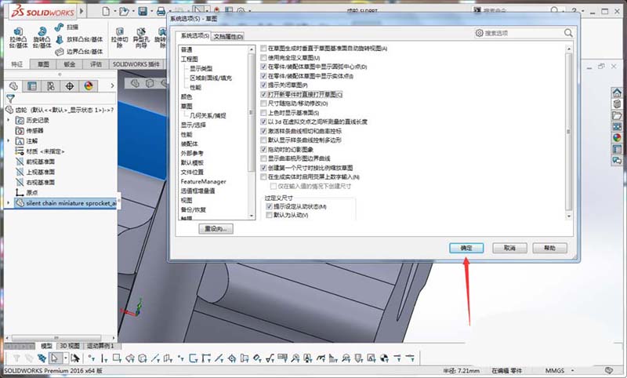Switch to the 评估 command manager tab
Image resolution: width=627 pixels, height=378 pixels.
[x=96, y=64]
